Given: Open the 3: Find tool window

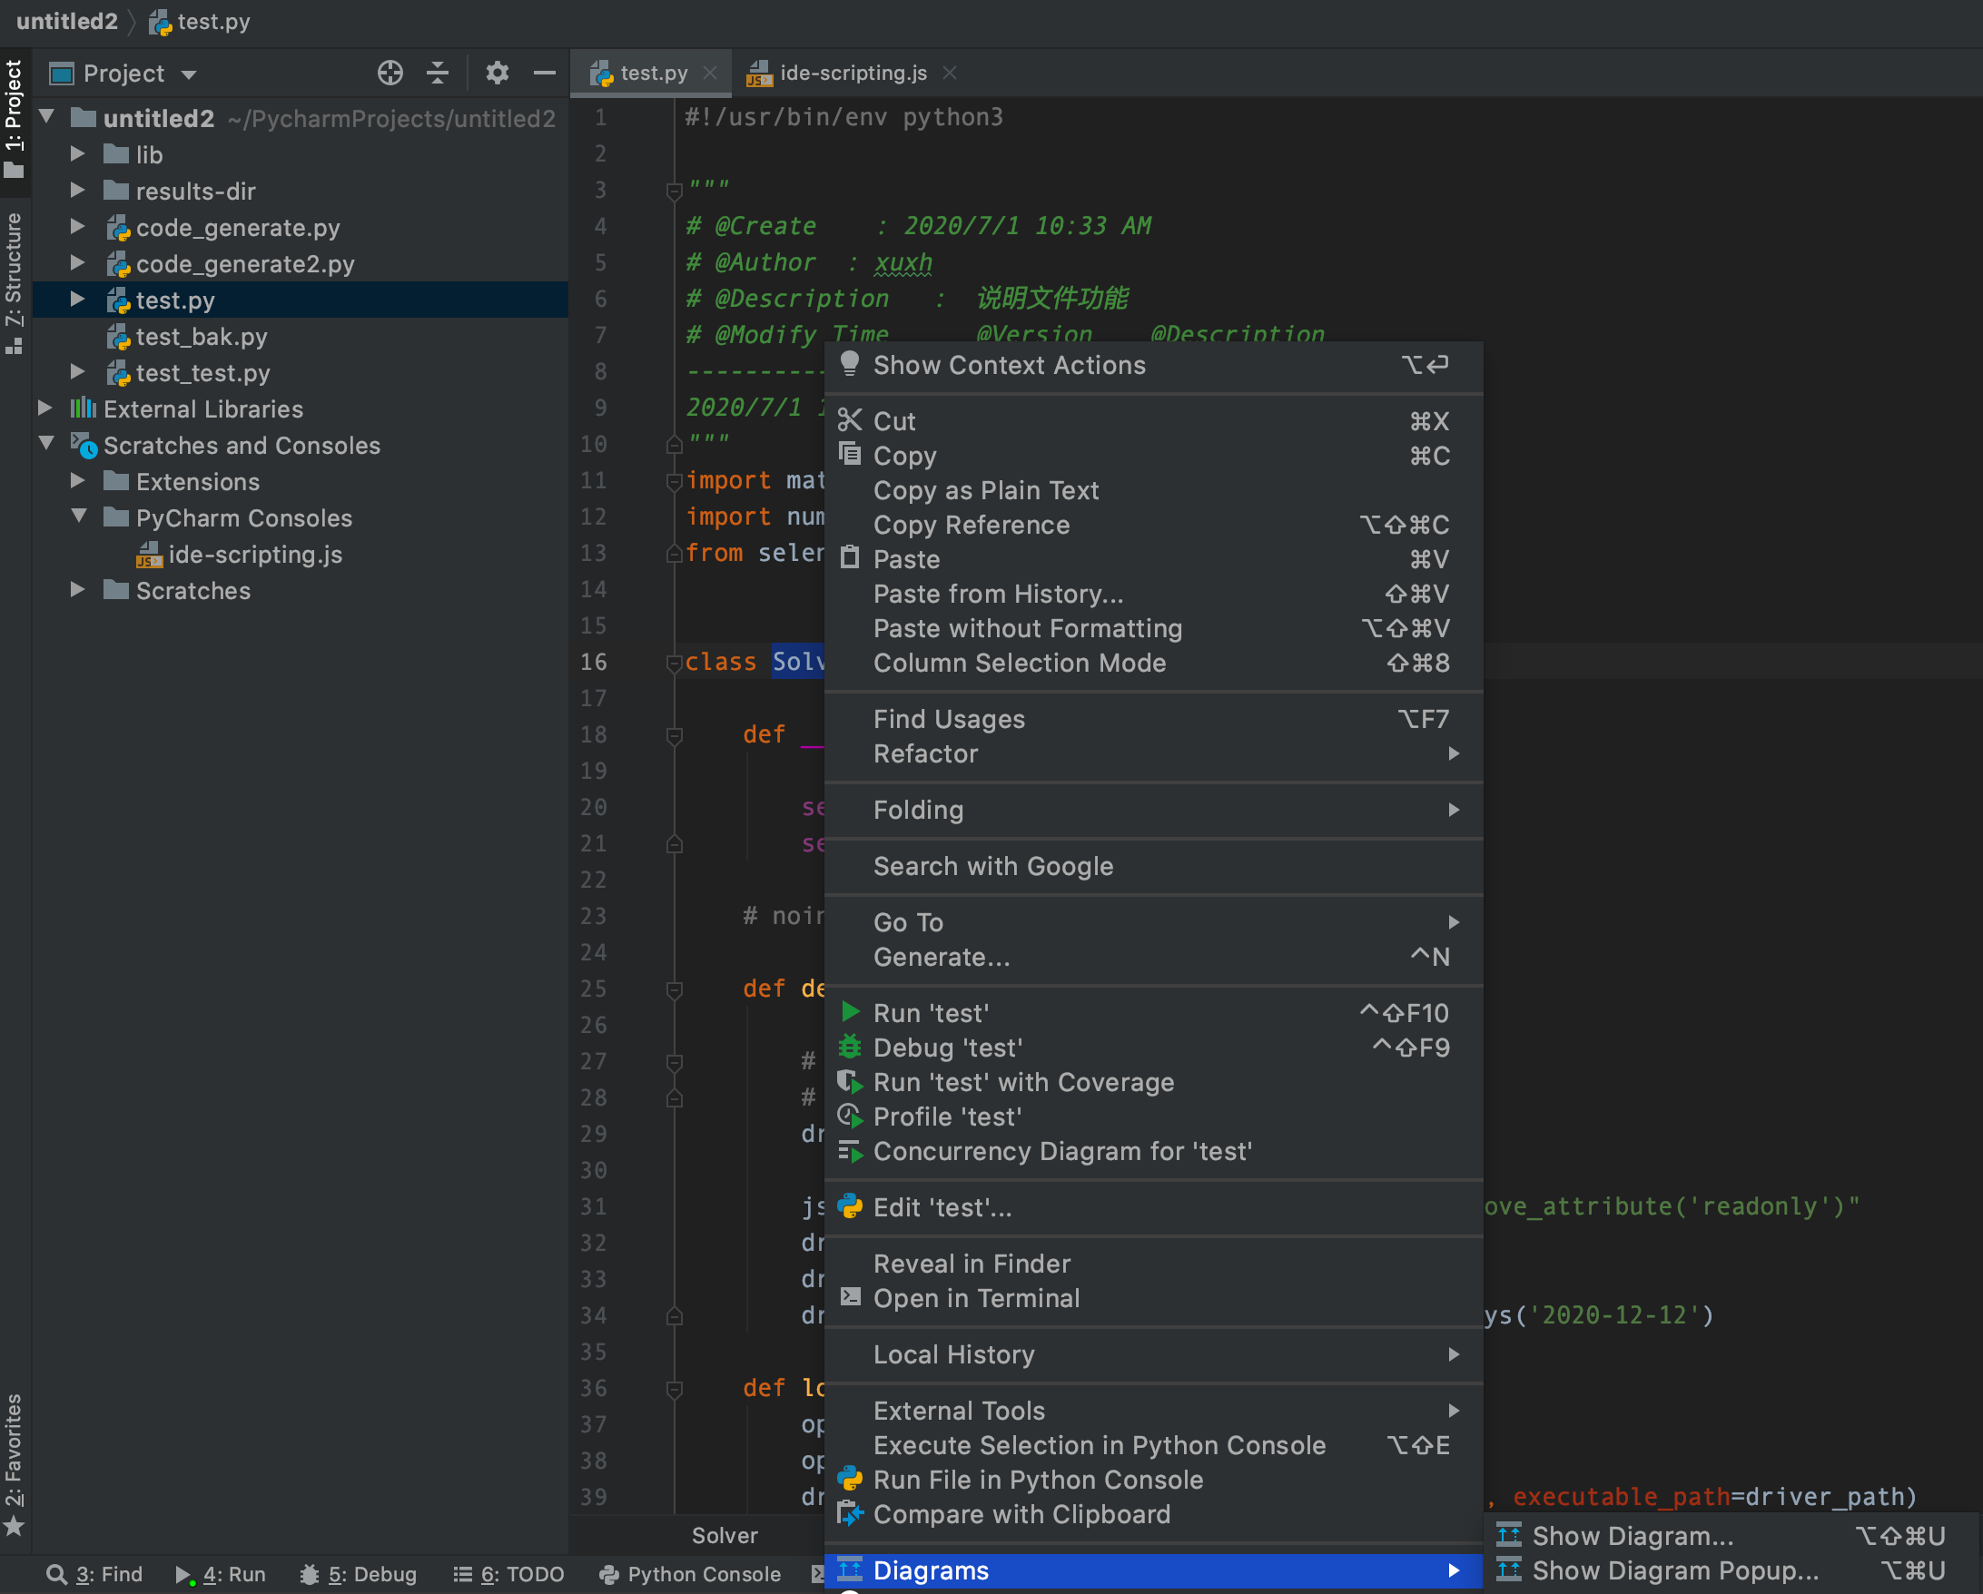Looking at the screenshot, I should pos(94,1574).
